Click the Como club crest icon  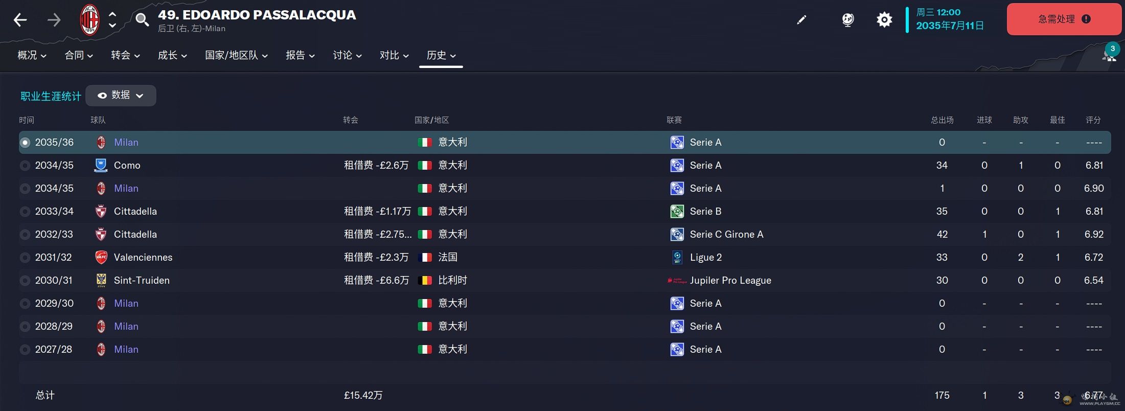click(101, 165)
